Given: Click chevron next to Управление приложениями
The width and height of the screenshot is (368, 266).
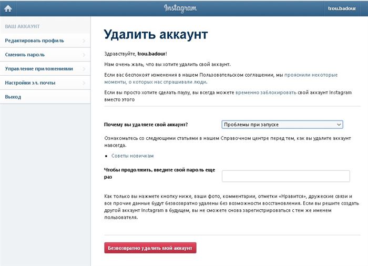Looking at the screenshot, I should point(84,69).
